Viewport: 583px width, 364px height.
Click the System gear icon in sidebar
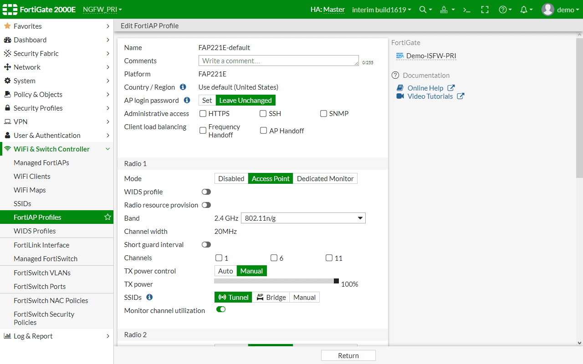(x=7, y=81)
